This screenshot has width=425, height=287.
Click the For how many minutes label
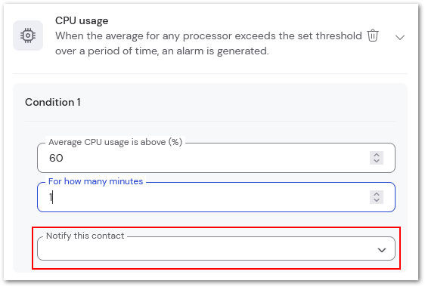(x=96, y=181)
